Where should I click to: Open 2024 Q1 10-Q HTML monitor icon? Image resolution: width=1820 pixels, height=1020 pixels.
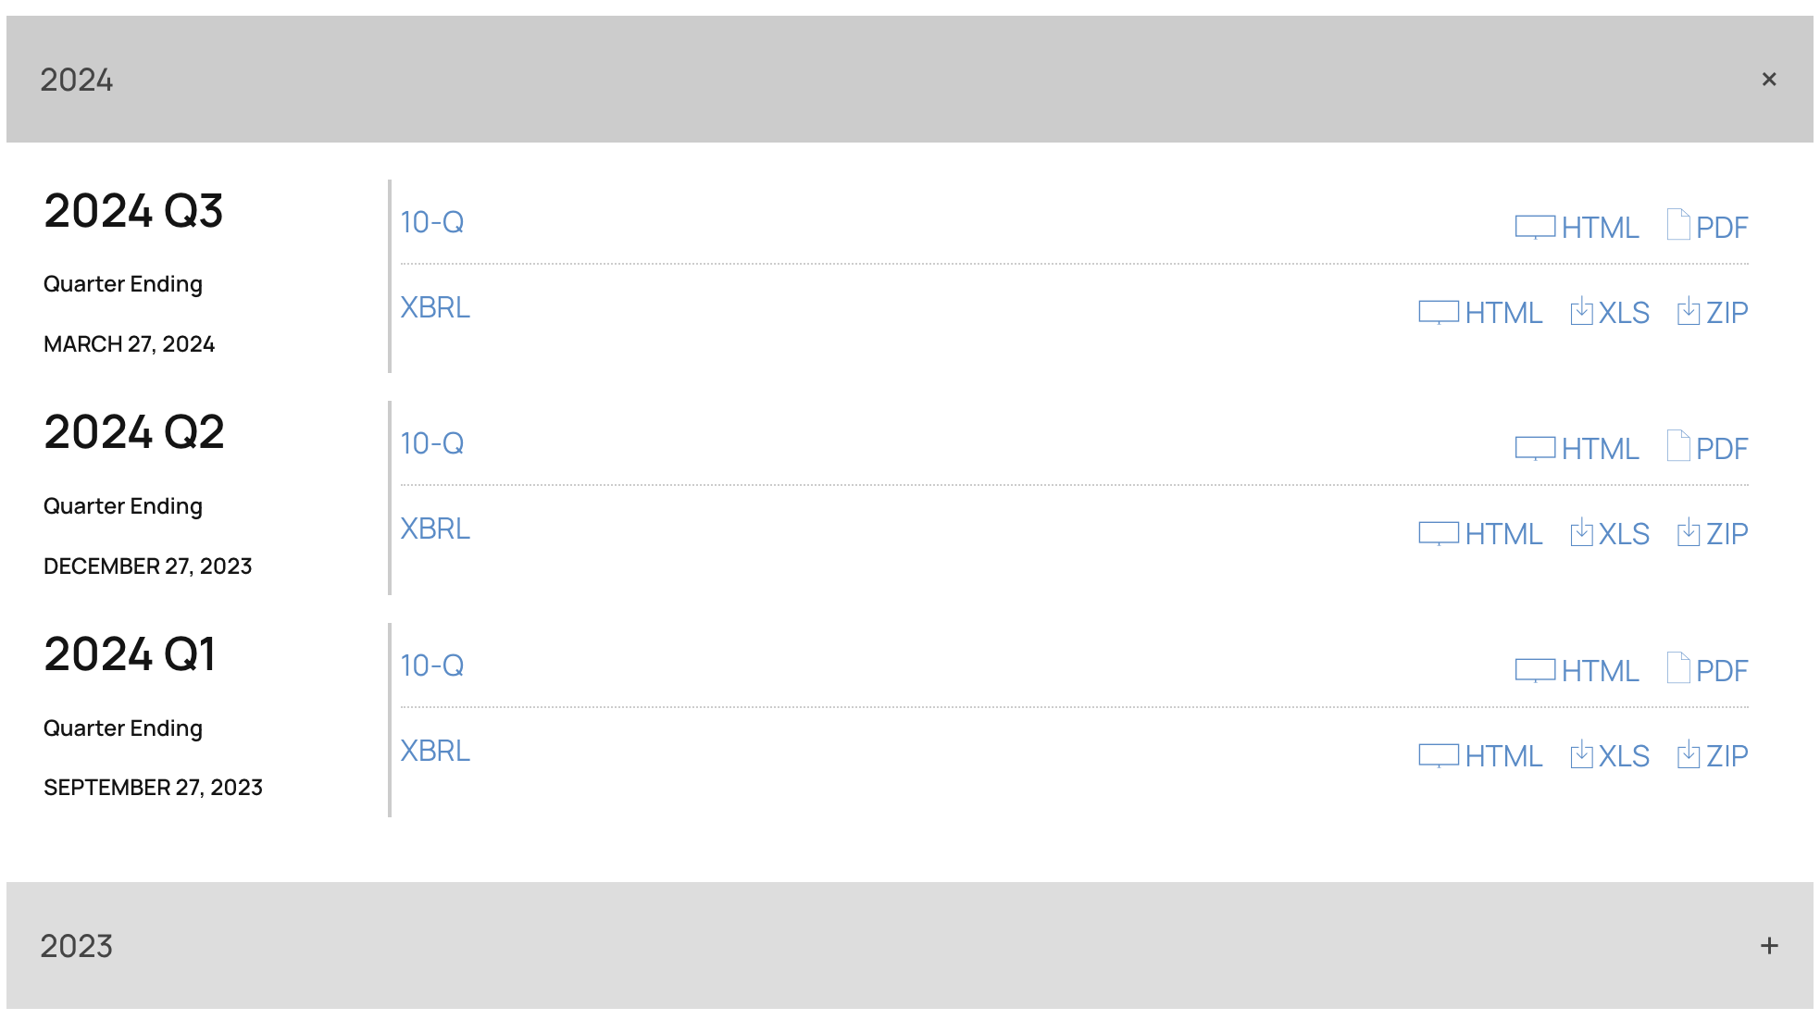[1534, 670]
